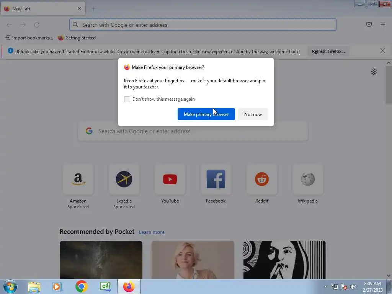Open the taskbar clock and date
Image resolution: width=392 pixels, height=294 pixels.
pyautogui.click(x=372, y=287)
